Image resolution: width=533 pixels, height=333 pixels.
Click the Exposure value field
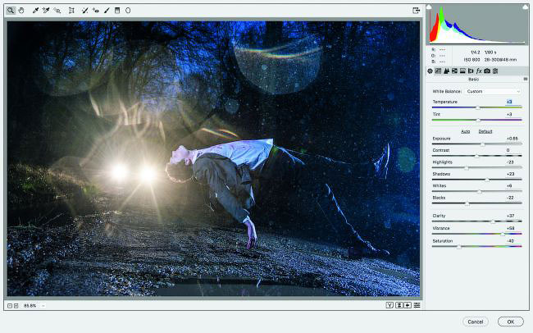click(512, 139)
